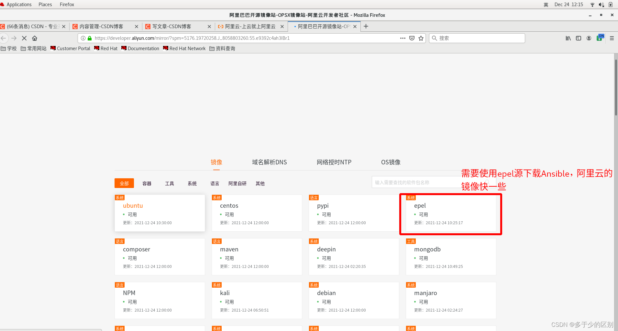Filter mirrors by 容器 category
Screen dimensions: 618x331
coord(147,183)
